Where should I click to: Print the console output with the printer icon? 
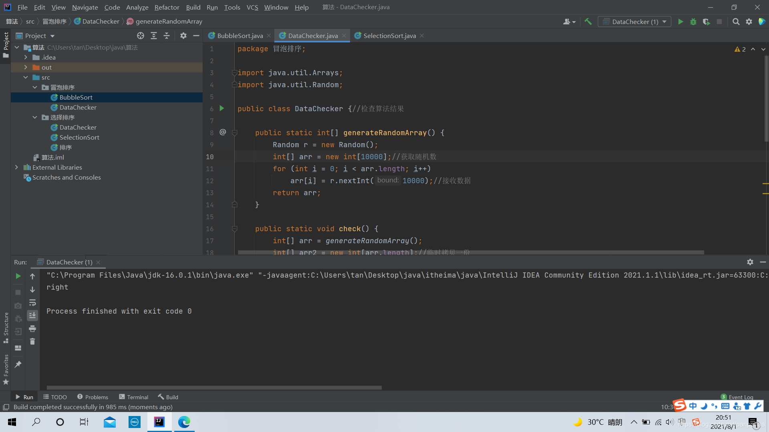click(x=32, y=328)
